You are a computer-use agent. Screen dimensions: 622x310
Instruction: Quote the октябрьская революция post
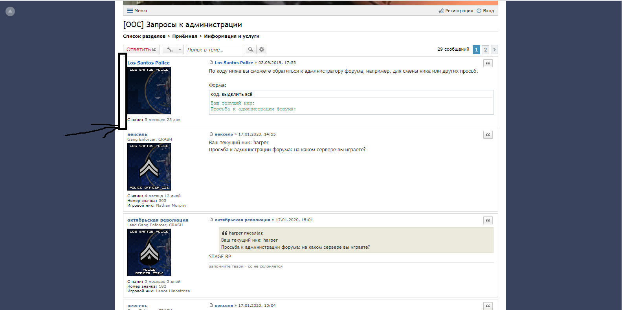(x=488, y=220)
